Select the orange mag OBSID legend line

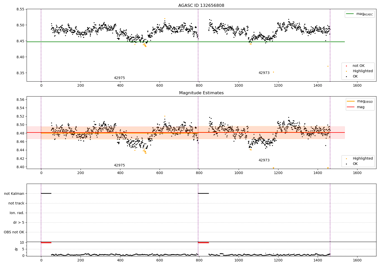pos(351,101)
